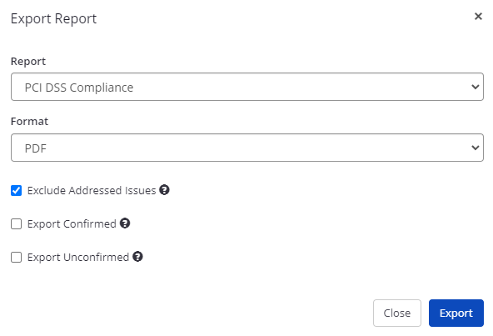Click the chevron arrow of the Format select

475,148
